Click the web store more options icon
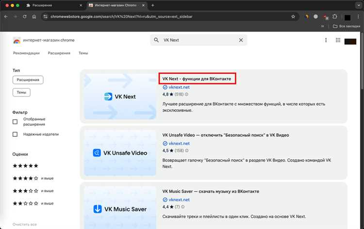The height and width of the screenshot is (229, 364). click(x=326, y=40)
